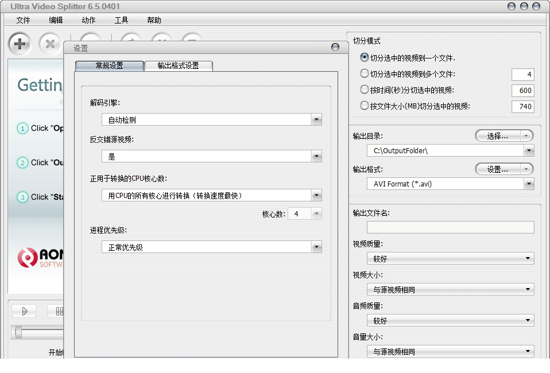Open the arrow beside the 设置... button

(526, 170)
